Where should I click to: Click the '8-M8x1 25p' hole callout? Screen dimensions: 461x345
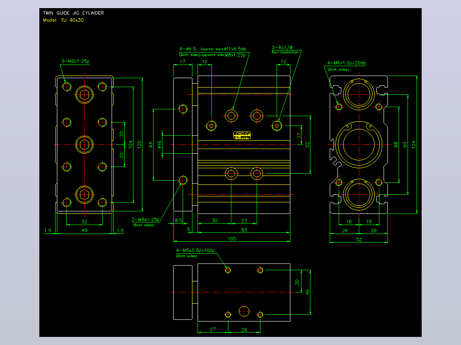[76, 61]
